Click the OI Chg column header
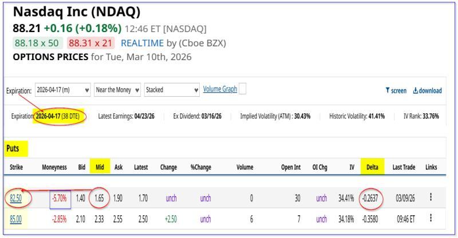458x238 pixels. point(320,167)
